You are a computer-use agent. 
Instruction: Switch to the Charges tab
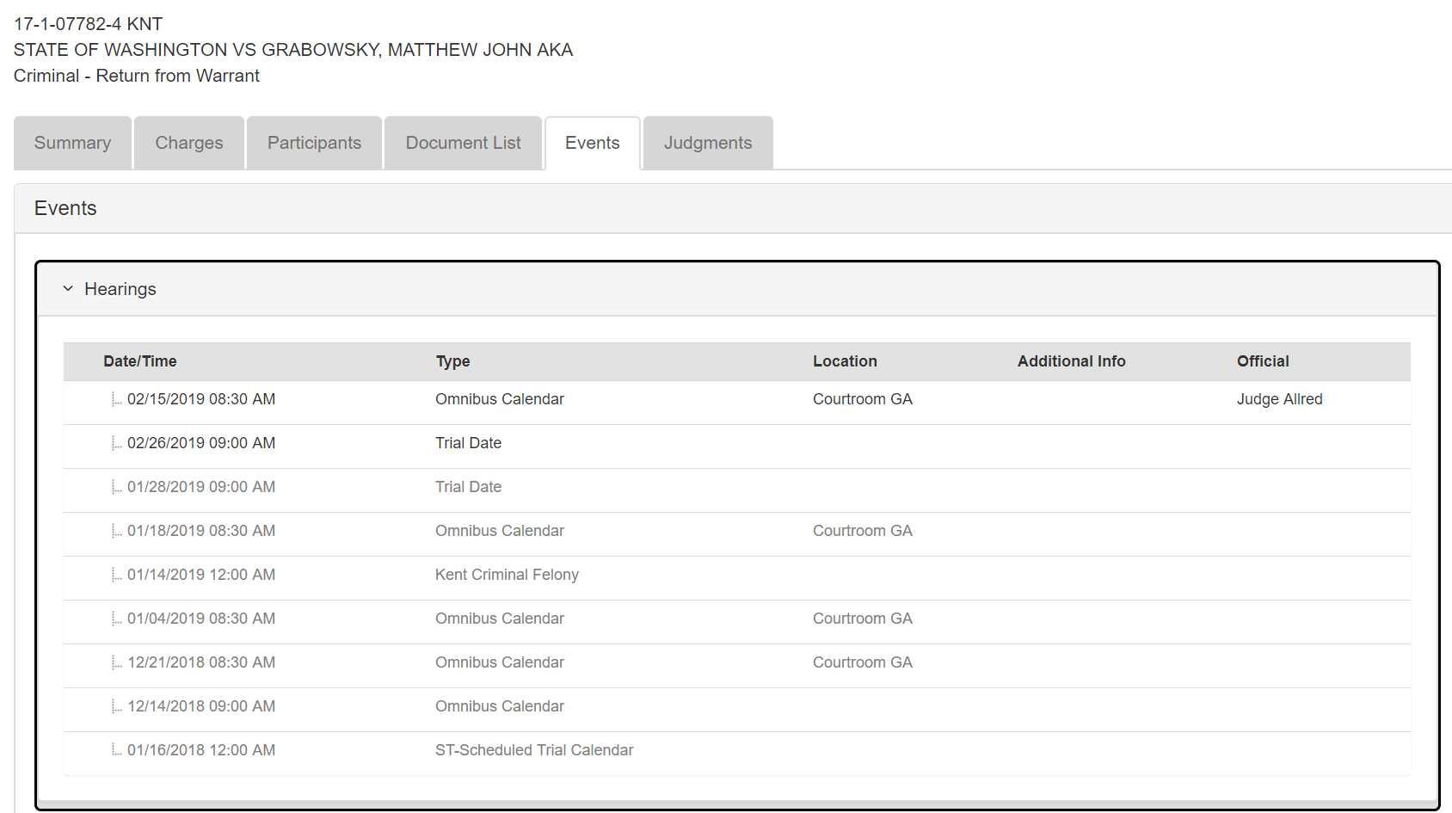click(x=189, y=143)
